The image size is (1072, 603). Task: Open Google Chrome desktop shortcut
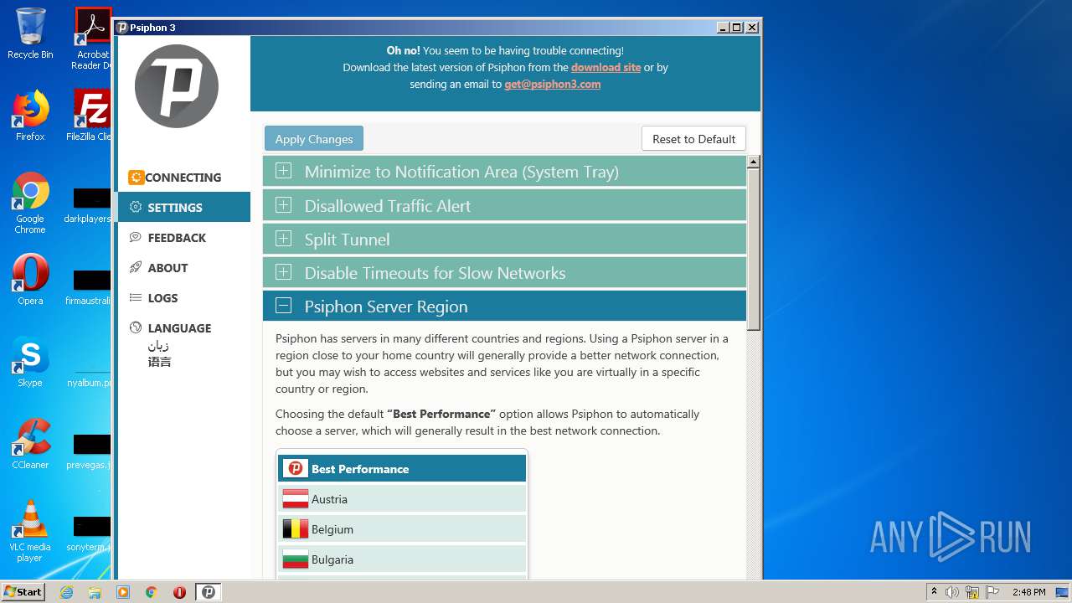(x=30, y=203)
